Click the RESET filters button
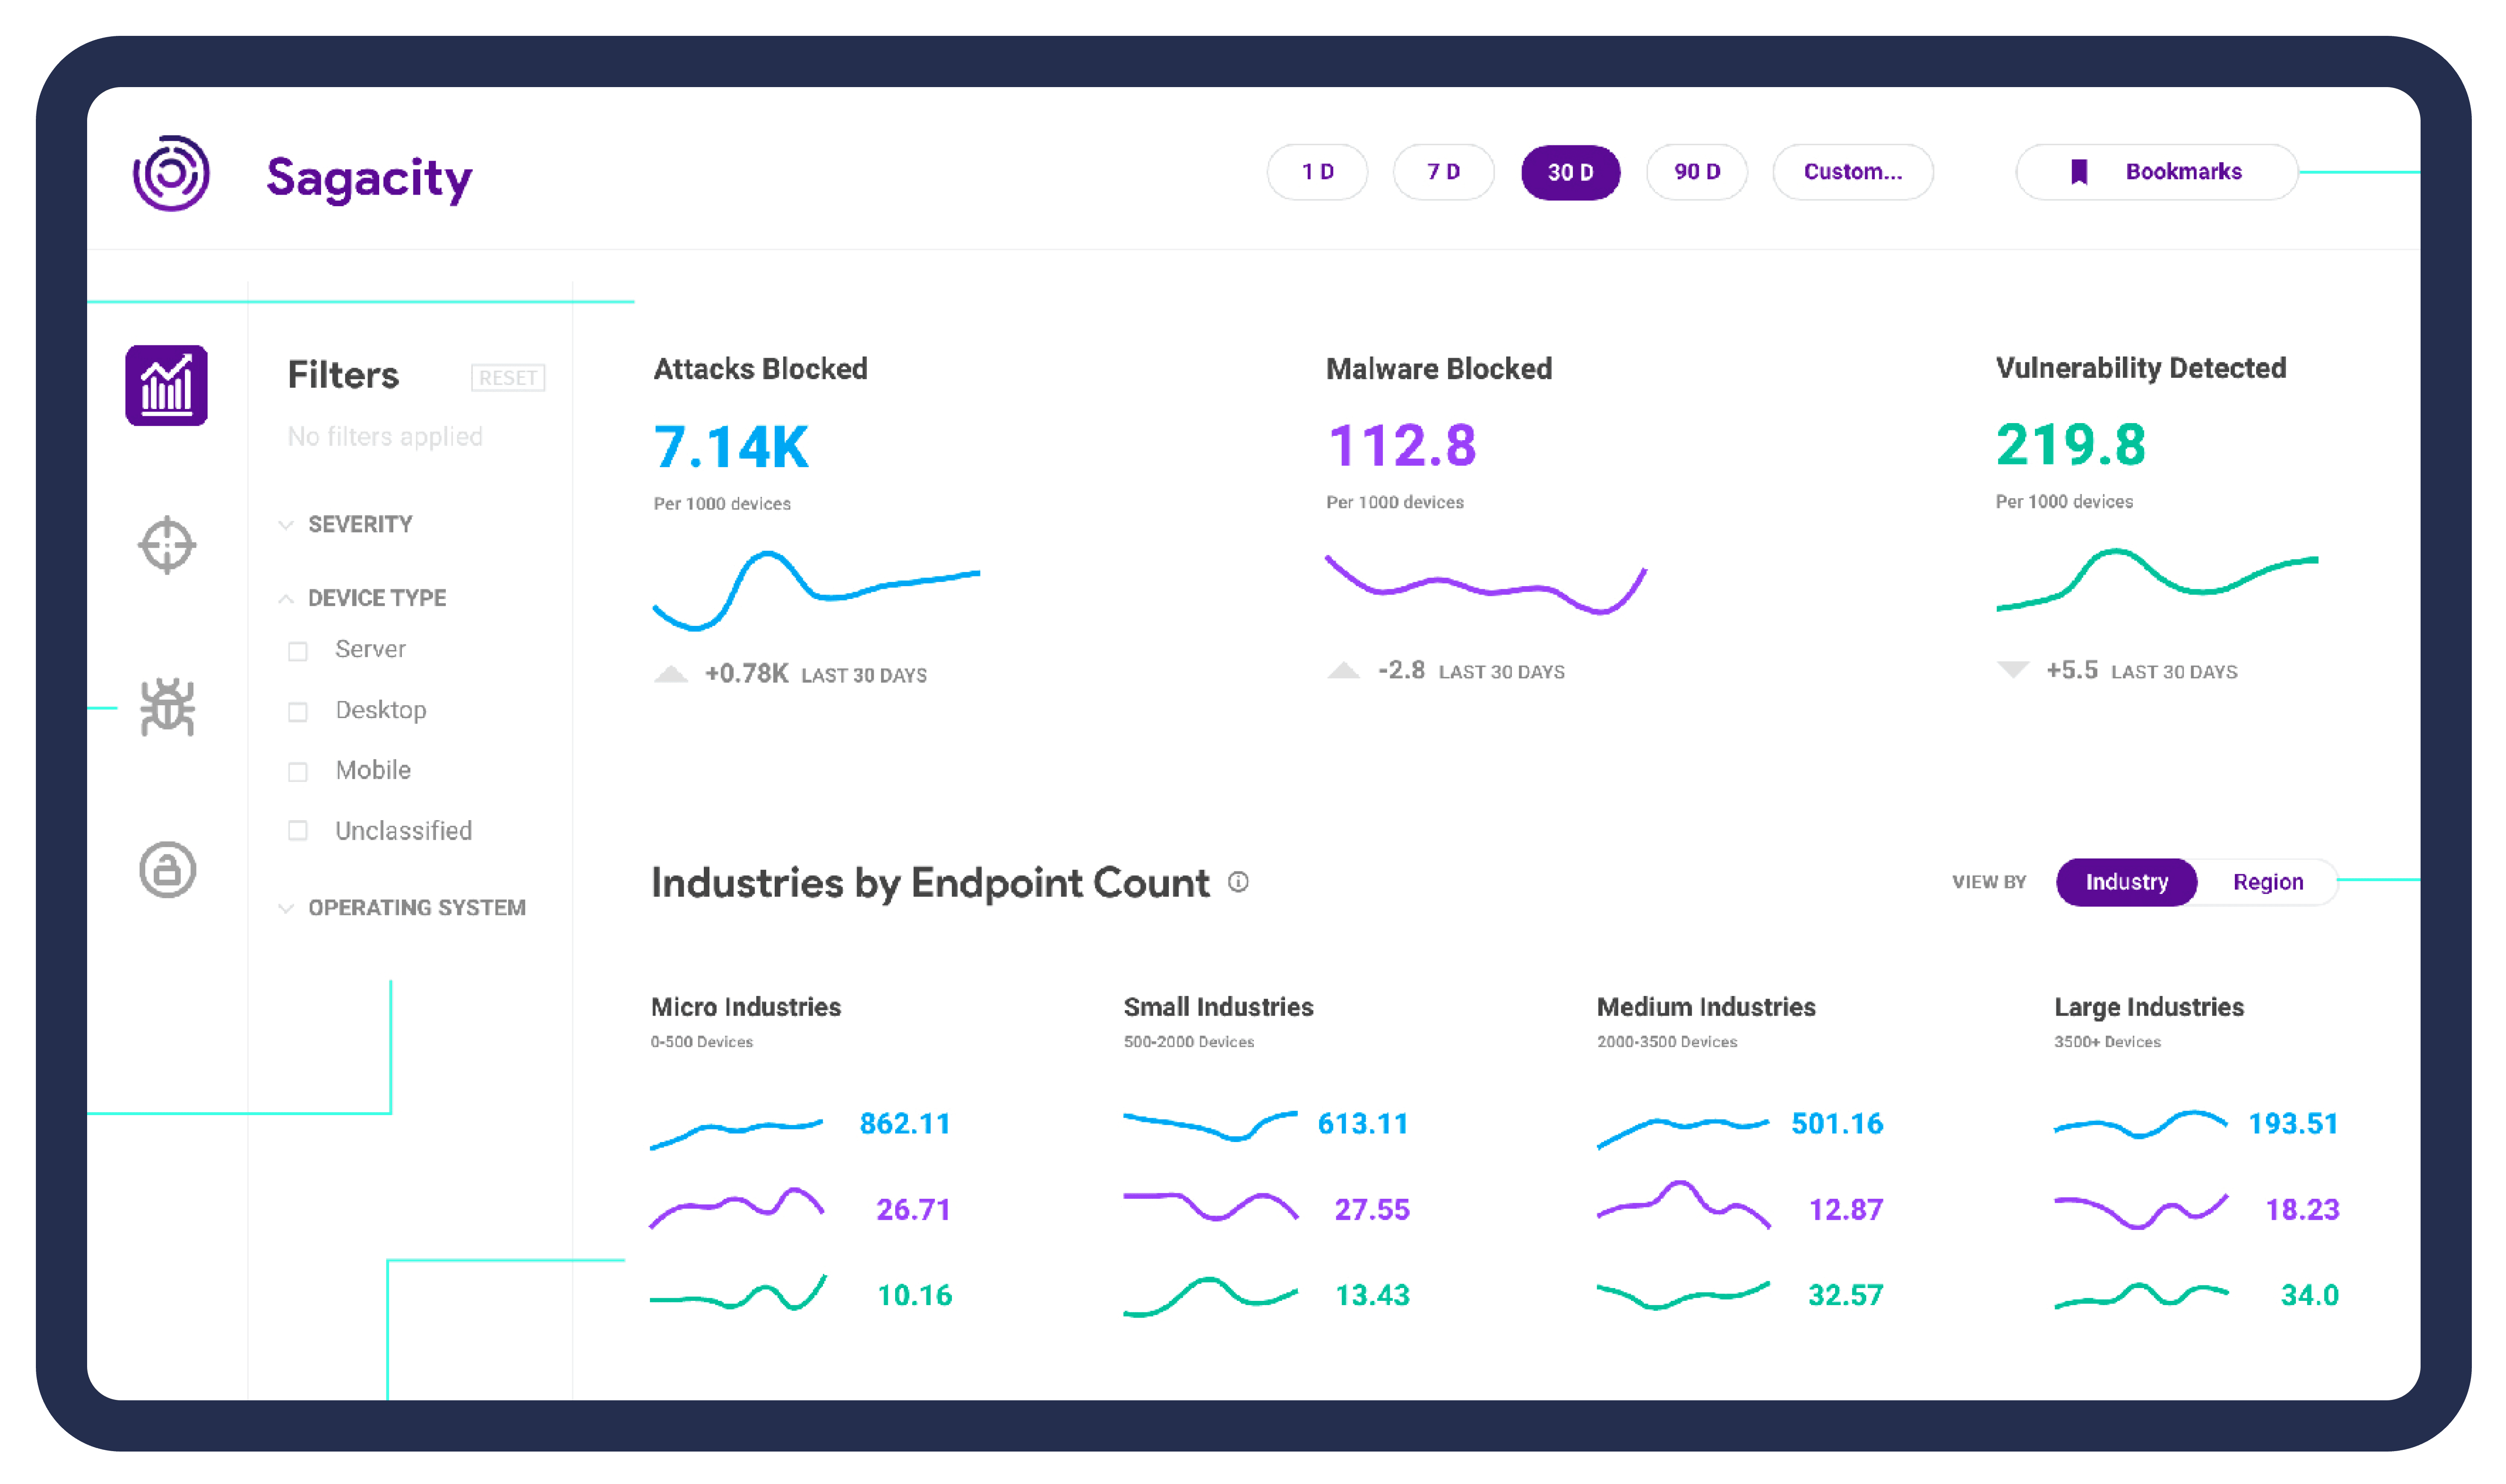This screenshot has width=2506, height=1484. click(508, 377)
